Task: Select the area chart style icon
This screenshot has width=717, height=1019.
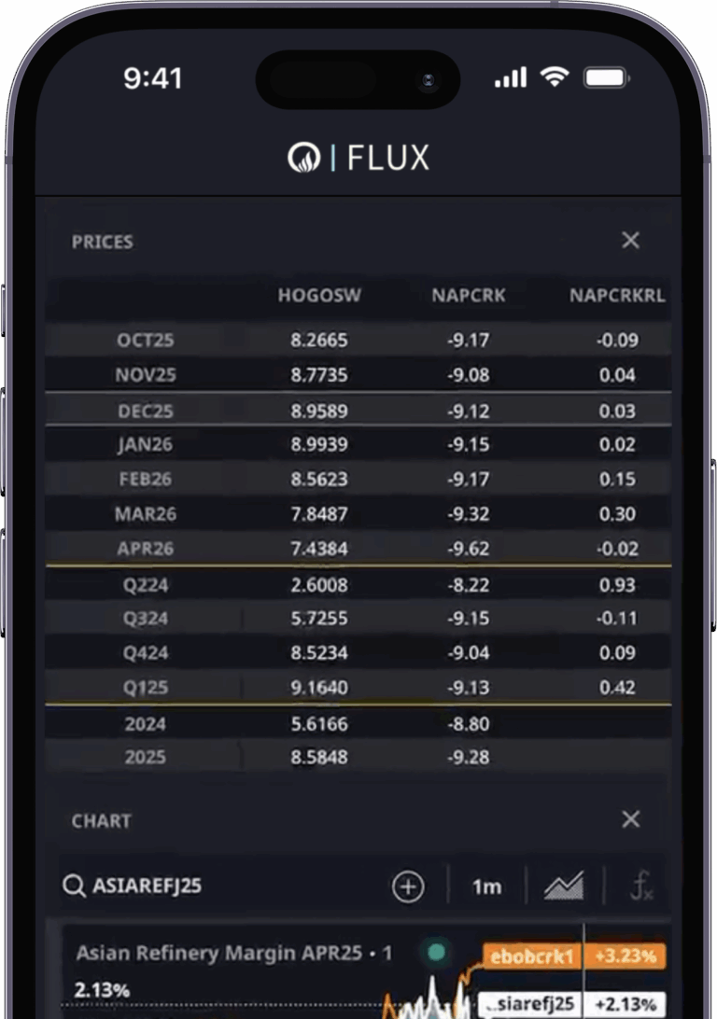Action: pyautogui.click(x=561, y=885)
